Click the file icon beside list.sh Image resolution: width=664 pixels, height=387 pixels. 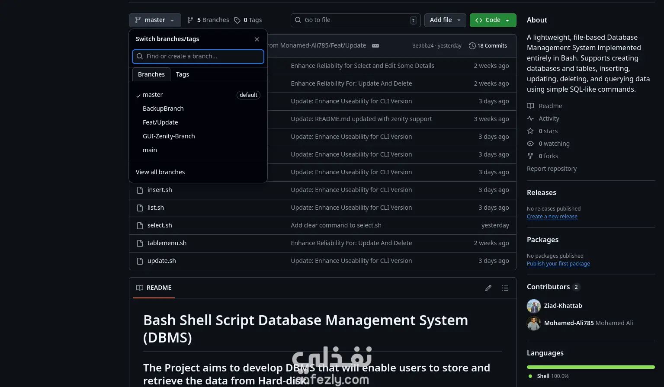[140, 208]
